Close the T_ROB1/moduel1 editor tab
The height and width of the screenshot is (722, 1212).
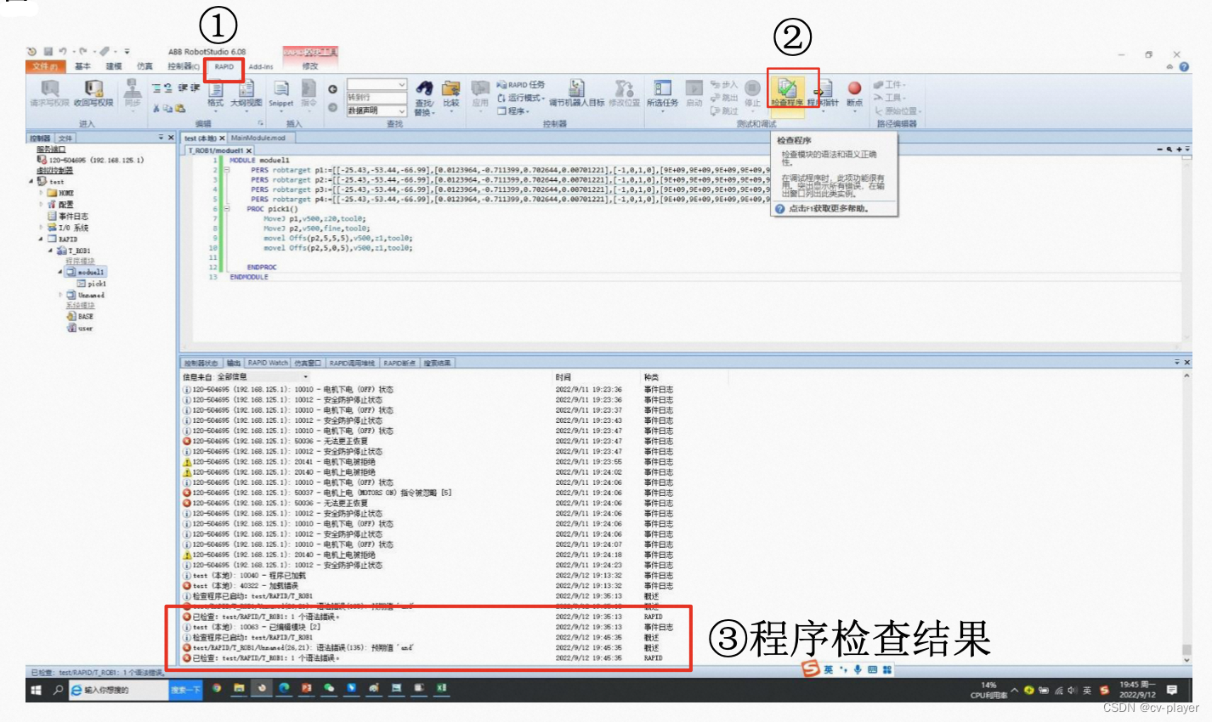point(249,150)
